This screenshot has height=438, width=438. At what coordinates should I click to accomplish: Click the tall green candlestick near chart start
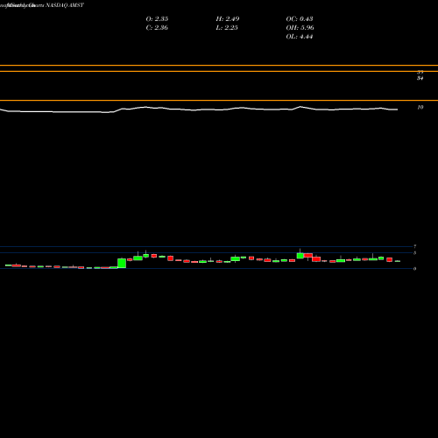point(122,263)
